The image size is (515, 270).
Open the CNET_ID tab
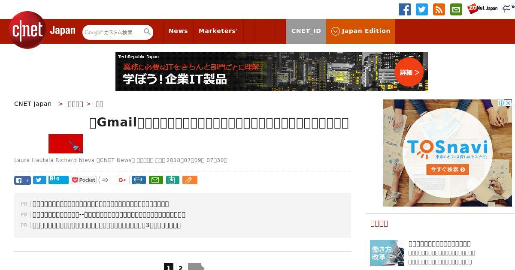tap(306, 31)
